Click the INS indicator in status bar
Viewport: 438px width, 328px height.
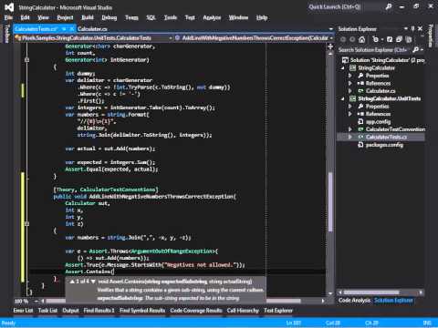click(x=427, y=323)
